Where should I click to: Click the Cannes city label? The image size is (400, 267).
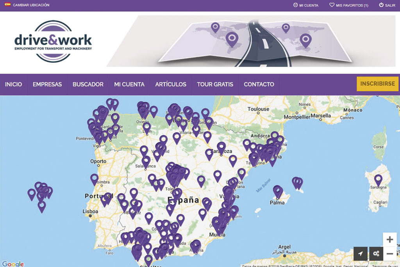pos(347,118)
